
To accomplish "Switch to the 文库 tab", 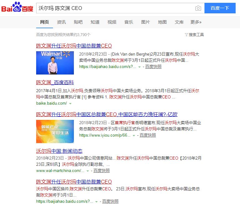I will [x=179, y=22].
